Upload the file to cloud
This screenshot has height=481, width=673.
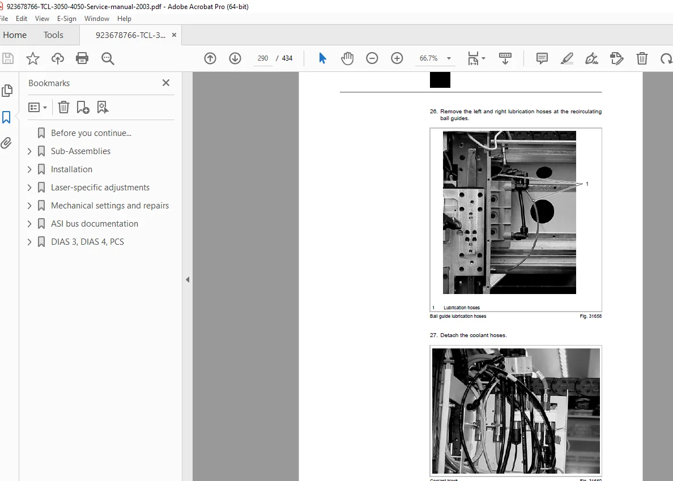point(58,58)
